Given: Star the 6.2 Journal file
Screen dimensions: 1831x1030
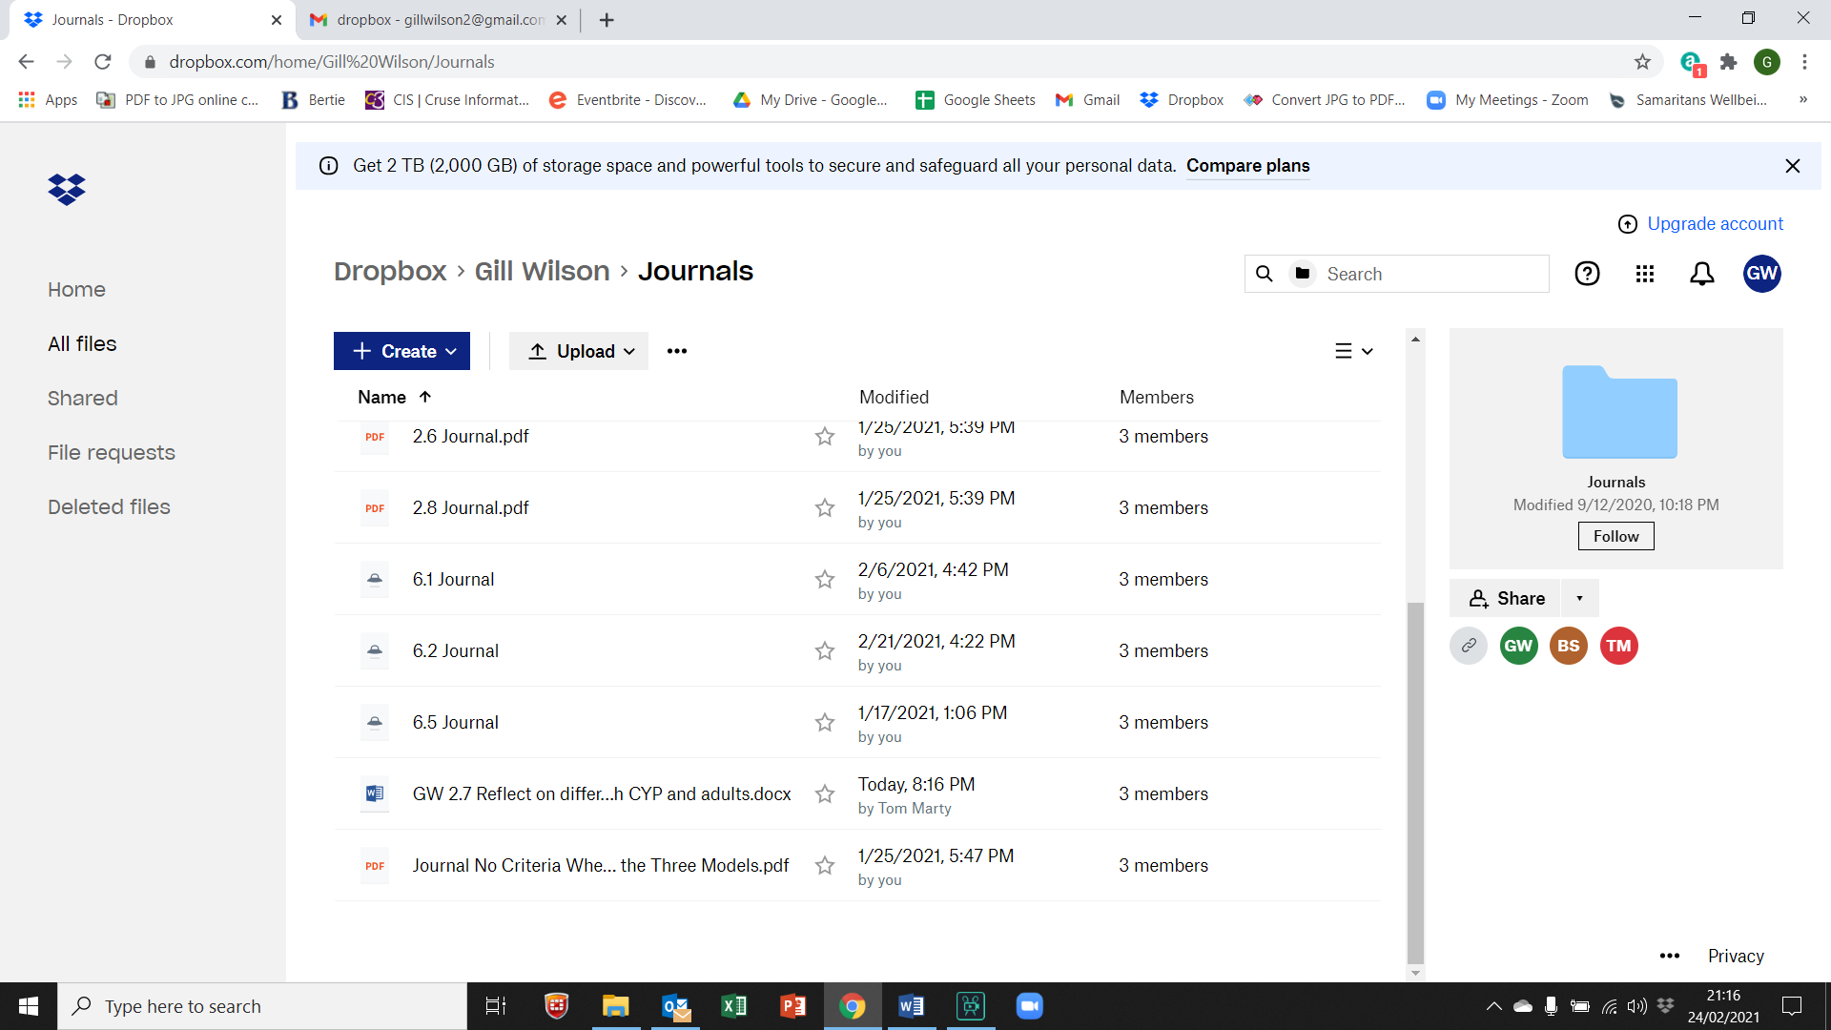Looking at the screenshot, I should tap(825, 650).
